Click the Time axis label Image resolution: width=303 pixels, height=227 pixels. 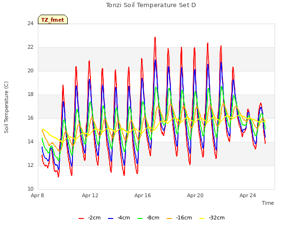(268, 203)
